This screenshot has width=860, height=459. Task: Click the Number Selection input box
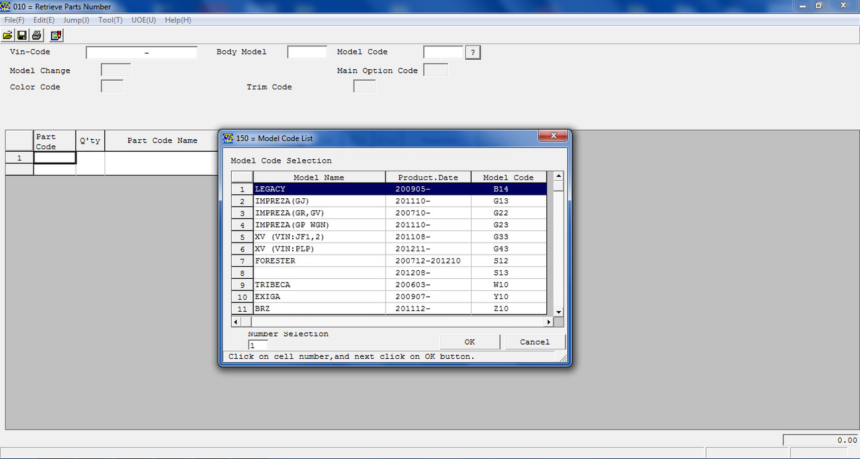click(x=258, y=345)
